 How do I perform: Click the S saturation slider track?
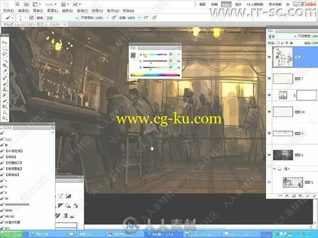(155, 61)
